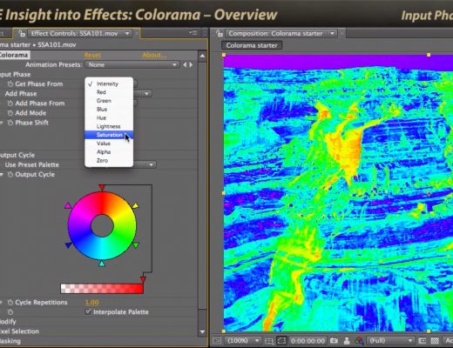This screenshot has width=453, height=348.
Task: Click Pixel Selection group label
Action: point(19,331)
